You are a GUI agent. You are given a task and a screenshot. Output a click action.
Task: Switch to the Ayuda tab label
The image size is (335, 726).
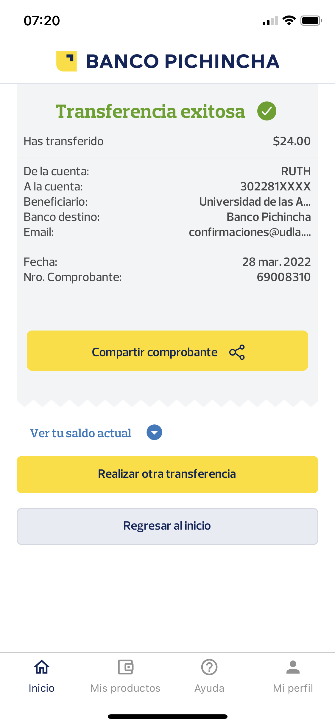click(x=209, y=688)
